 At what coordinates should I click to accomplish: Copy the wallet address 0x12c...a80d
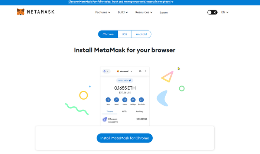[125, 80]
